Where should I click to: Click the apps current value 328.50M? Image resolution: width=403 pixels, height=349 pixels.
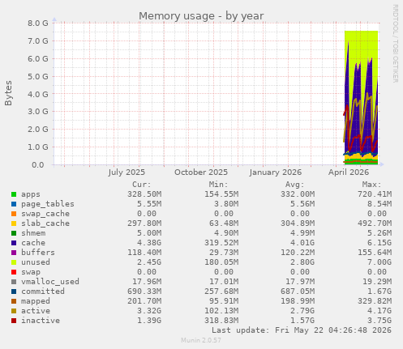tap(144, 194)
